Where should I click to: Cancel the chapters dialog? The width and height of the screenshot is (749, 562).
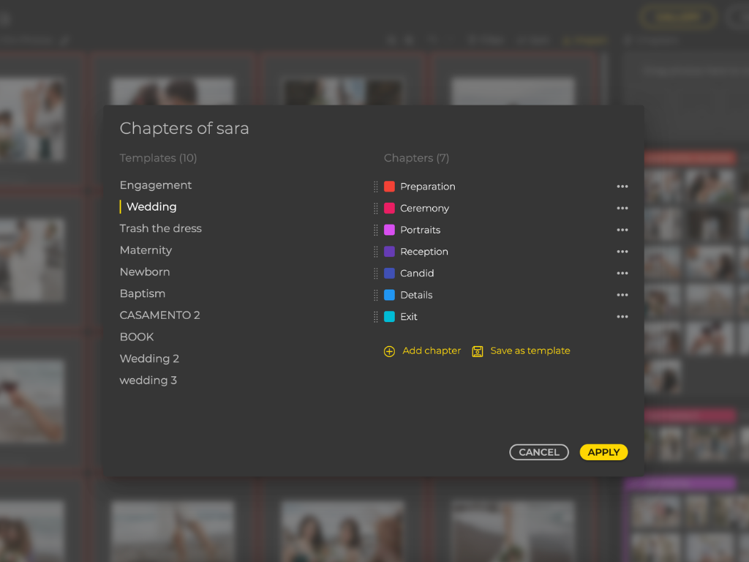[x=539, y=452]
